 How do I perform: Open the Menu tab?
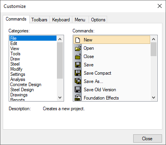[x=80, y=20]
